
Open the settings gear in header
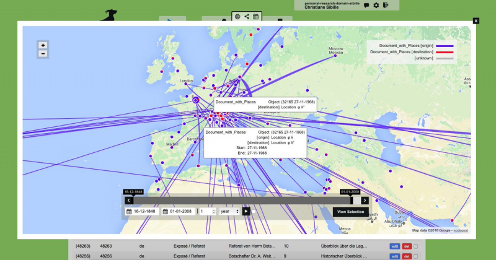(x=376, y=6)
